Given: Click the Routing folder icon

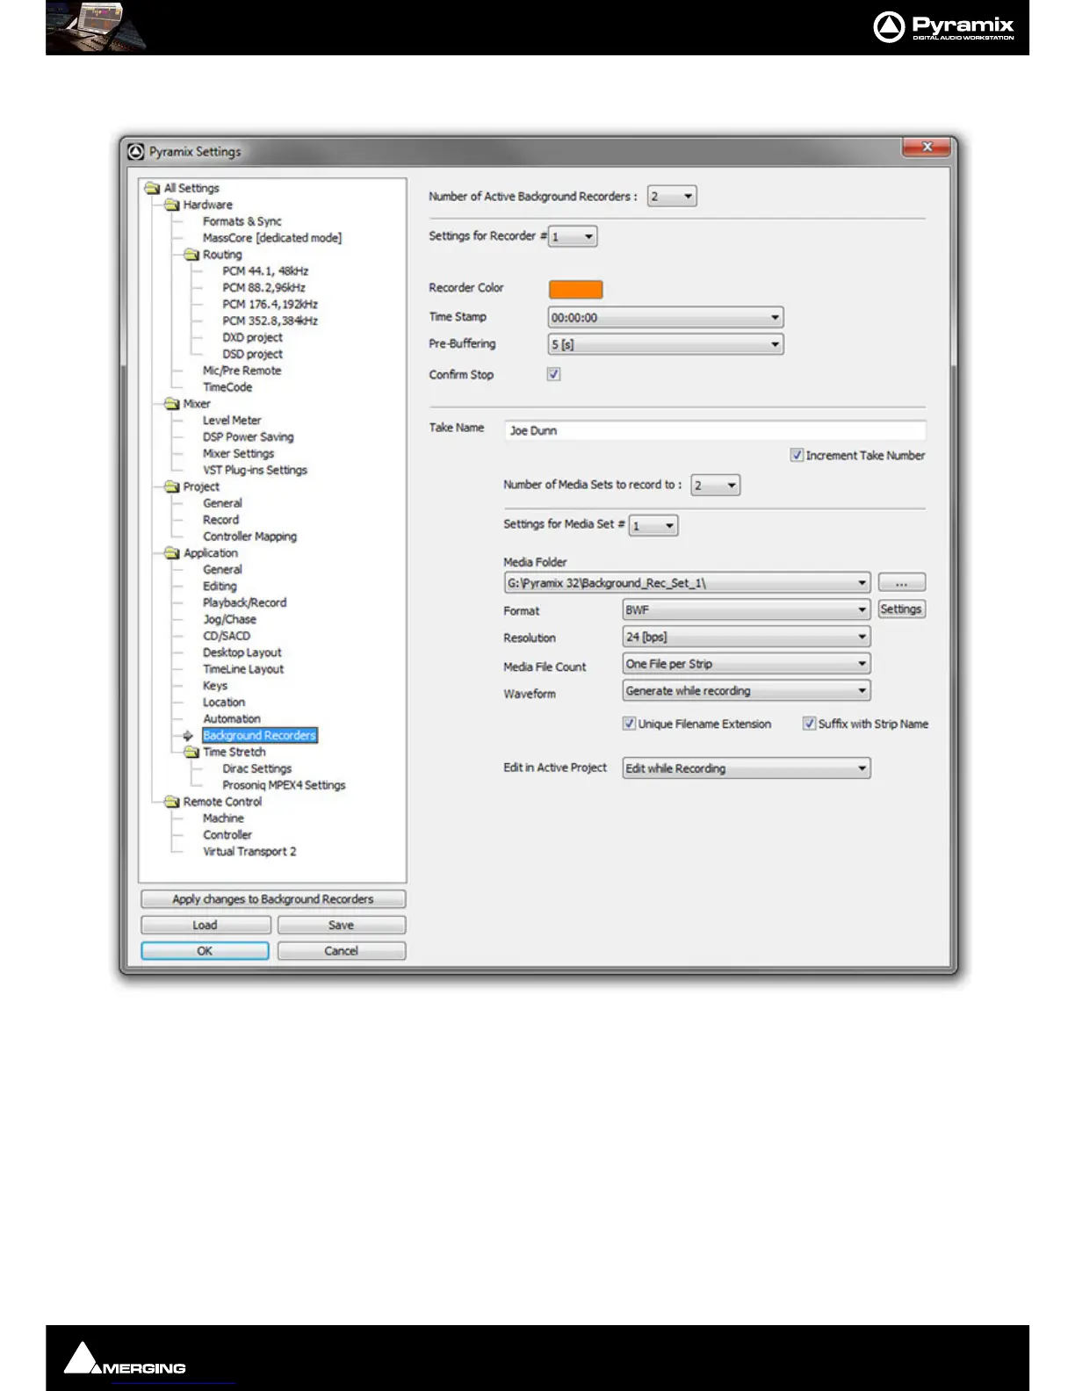Looking at the screenshot, I should click(191, 255).
